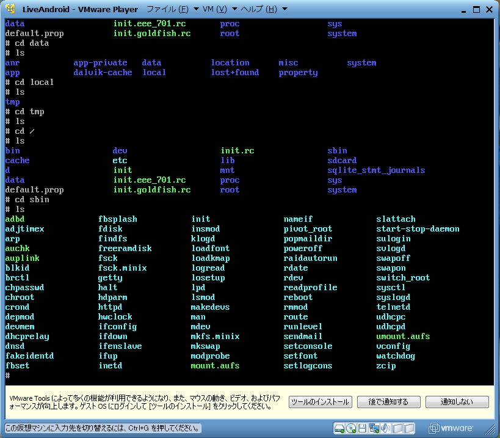500x438 pixels.
Task: Click the window resize grip in the corner
Action: (x=490, y=429)
